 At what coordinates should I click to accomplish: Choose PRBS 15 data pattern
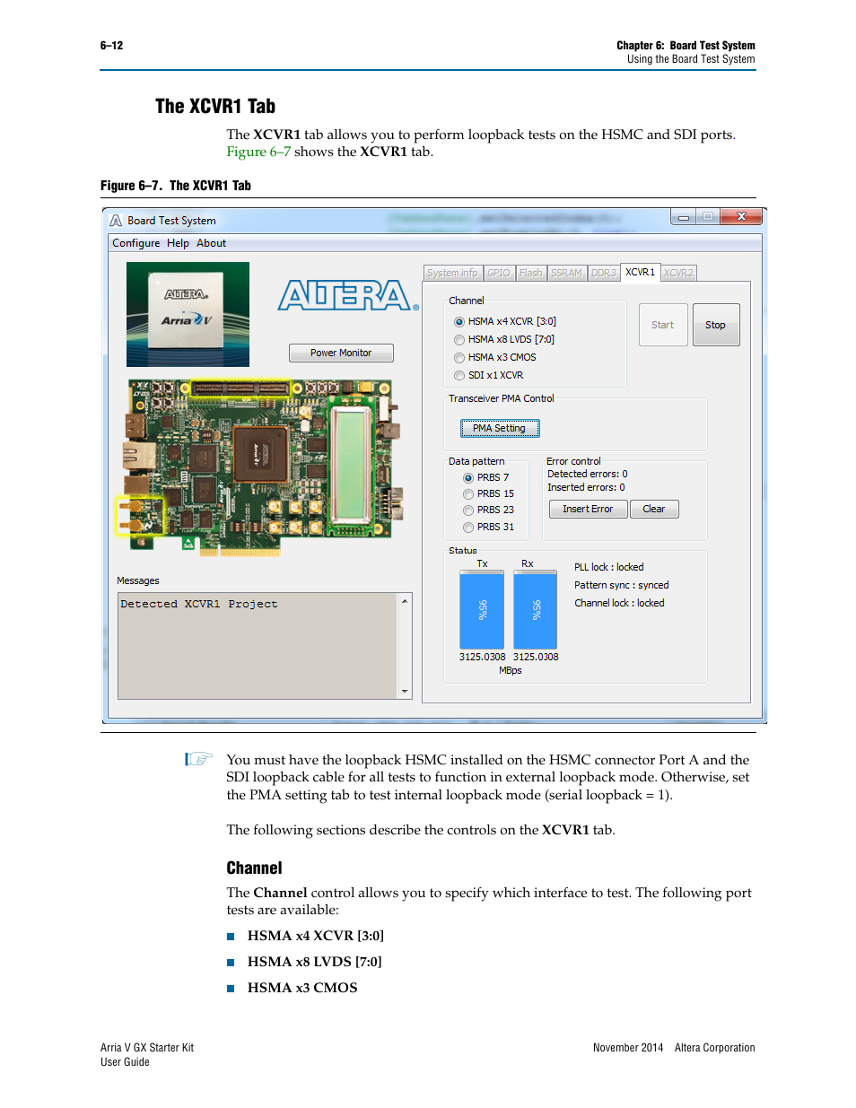pos(467,494)
